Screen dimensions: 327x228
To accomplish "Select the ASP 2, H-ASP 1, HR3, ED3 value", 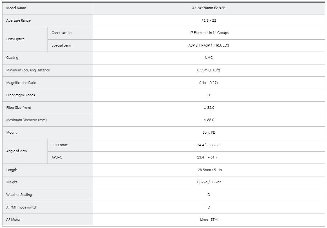I will pos(209,45).
